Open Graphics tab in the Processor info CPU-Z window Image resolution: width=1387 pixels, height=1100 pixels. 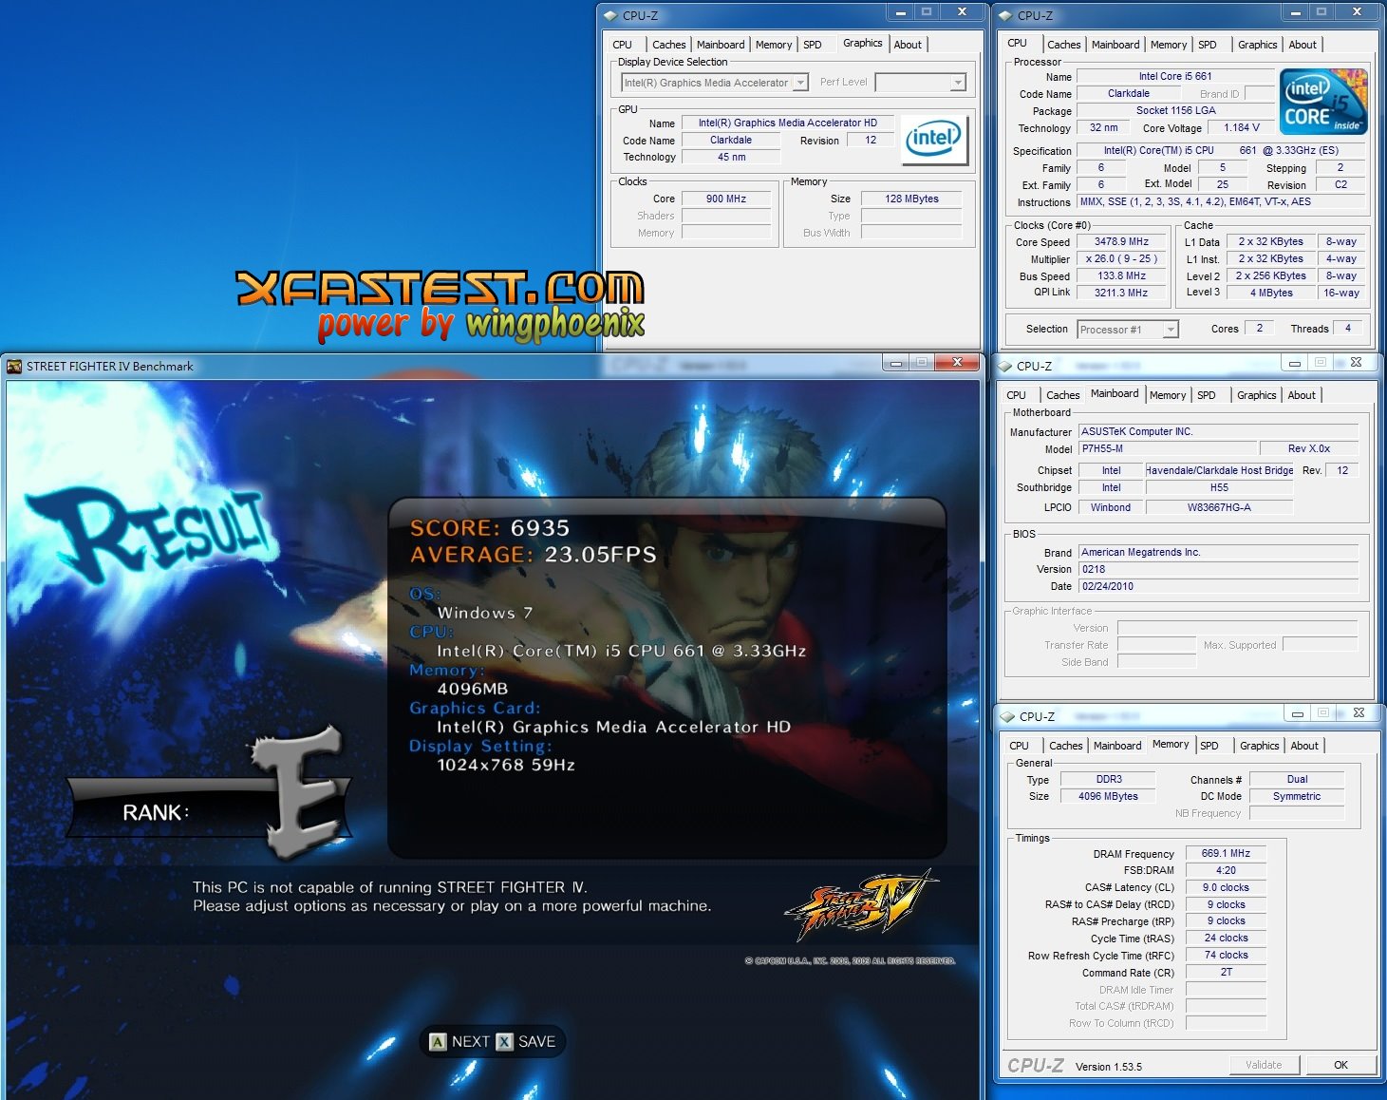tap(1257, 45)
